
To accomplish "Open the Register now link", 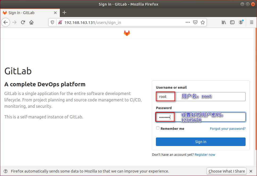I will (x=205, y=154).
